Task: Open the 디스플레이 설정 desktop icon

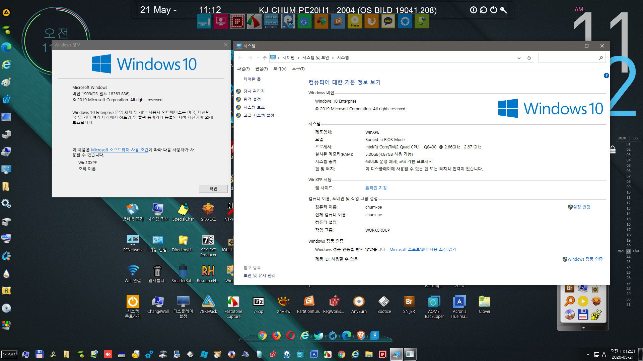Action: (x=183, y=307)
